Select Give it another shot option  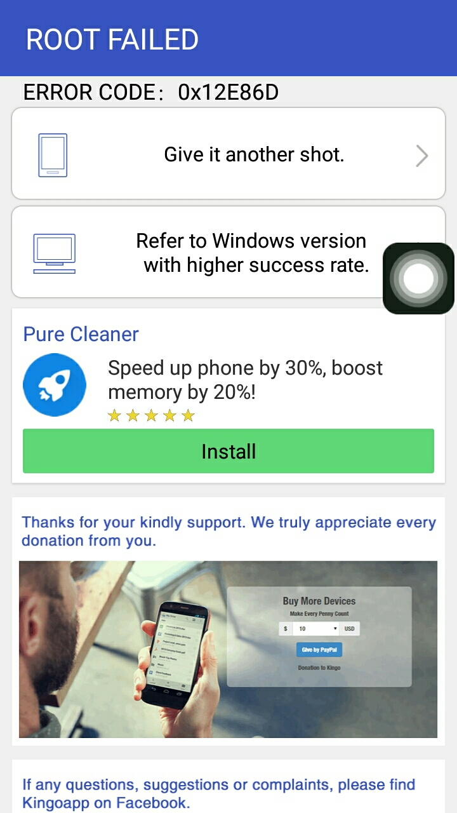coord(228,154)
